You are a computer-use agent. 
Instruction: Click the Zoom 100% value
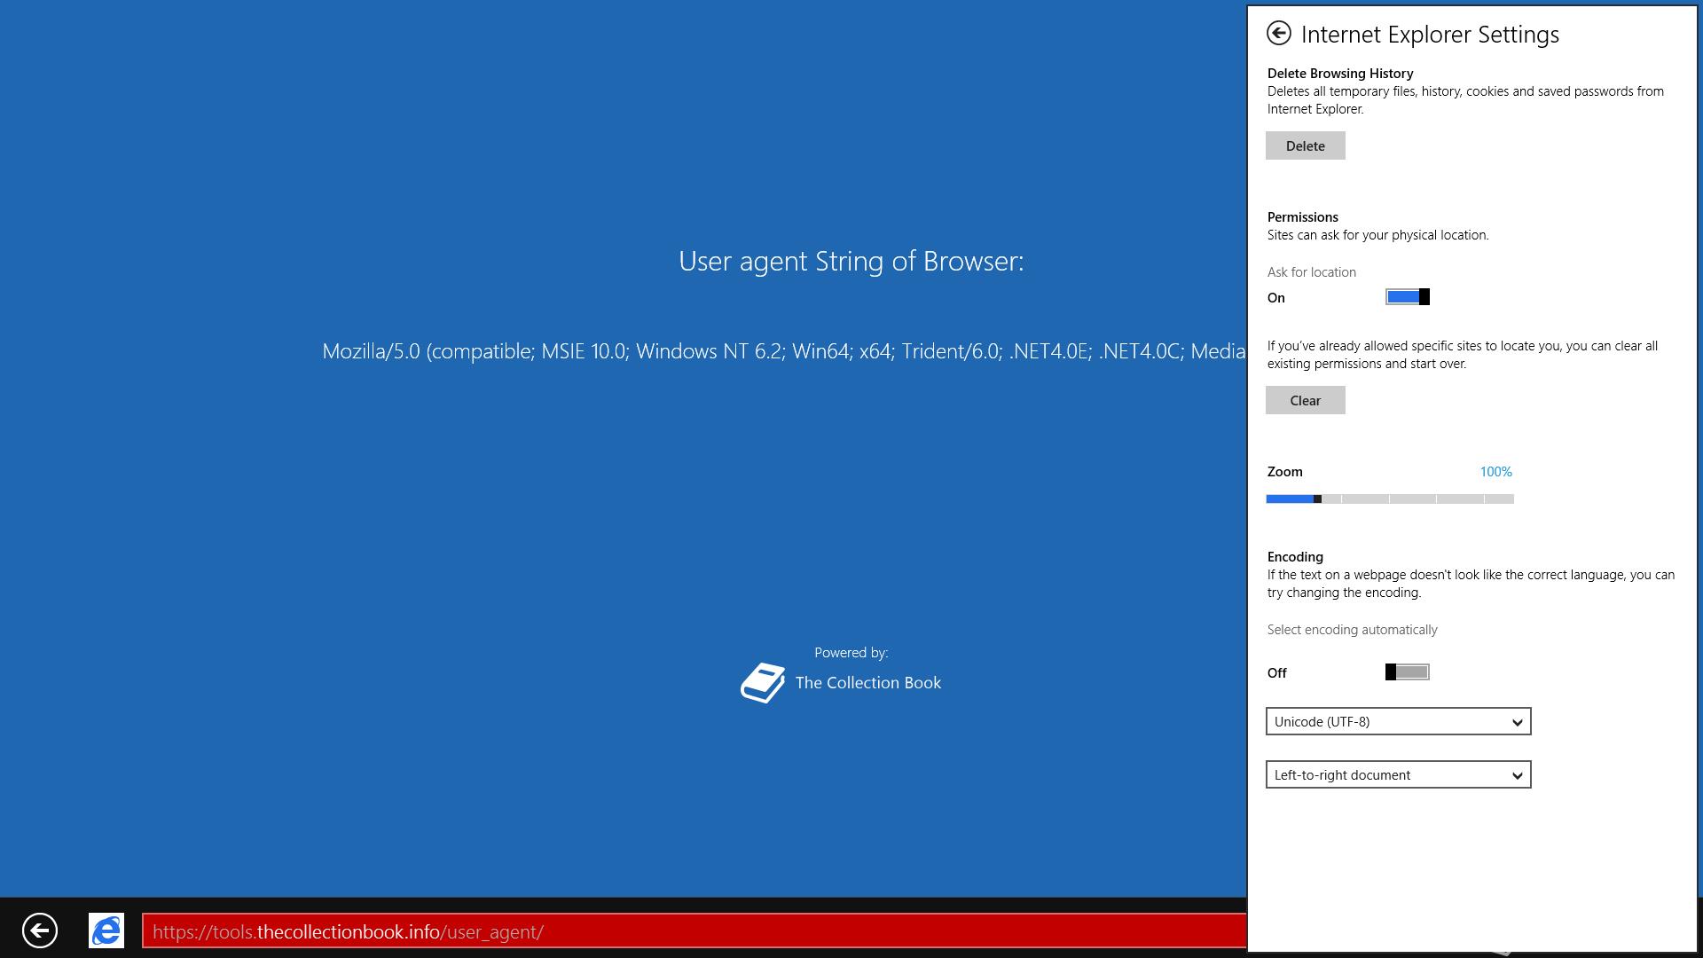point(1495,472)
